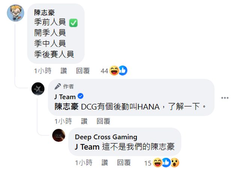Click 回覆 under the J Team reply
240x169 pixels.
(103, 122)
